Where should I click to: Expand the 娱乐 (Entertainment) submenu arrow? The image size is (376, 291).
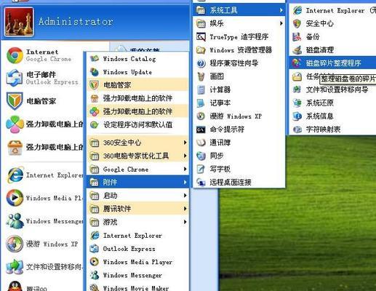coord(281,23)
